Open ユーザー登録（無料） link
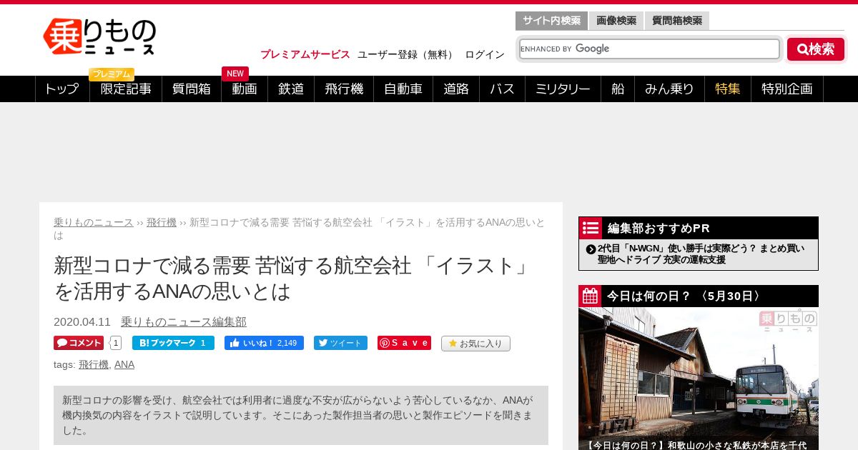 click(x=407, y=54)
